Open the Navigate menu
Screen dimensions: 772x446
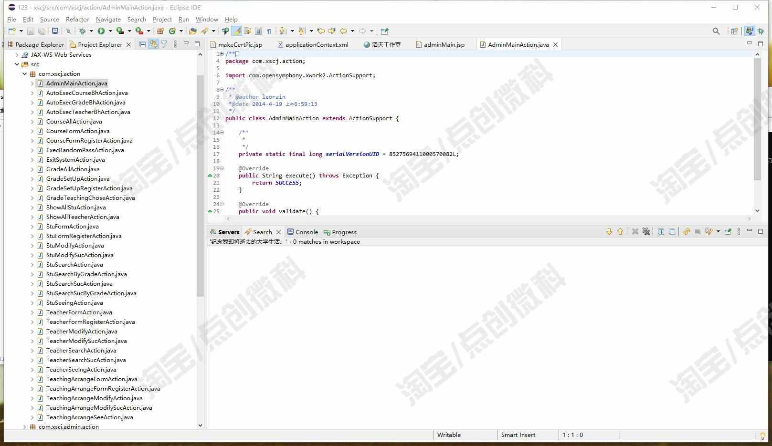pos(108,20)
